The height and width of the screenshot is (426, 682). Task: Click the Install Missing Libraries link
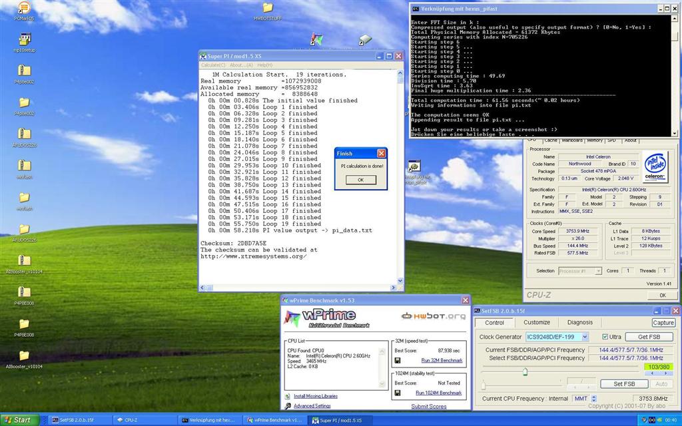[315, 397]
